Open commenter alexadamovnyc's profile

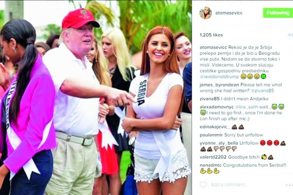(x=217, y=107)
